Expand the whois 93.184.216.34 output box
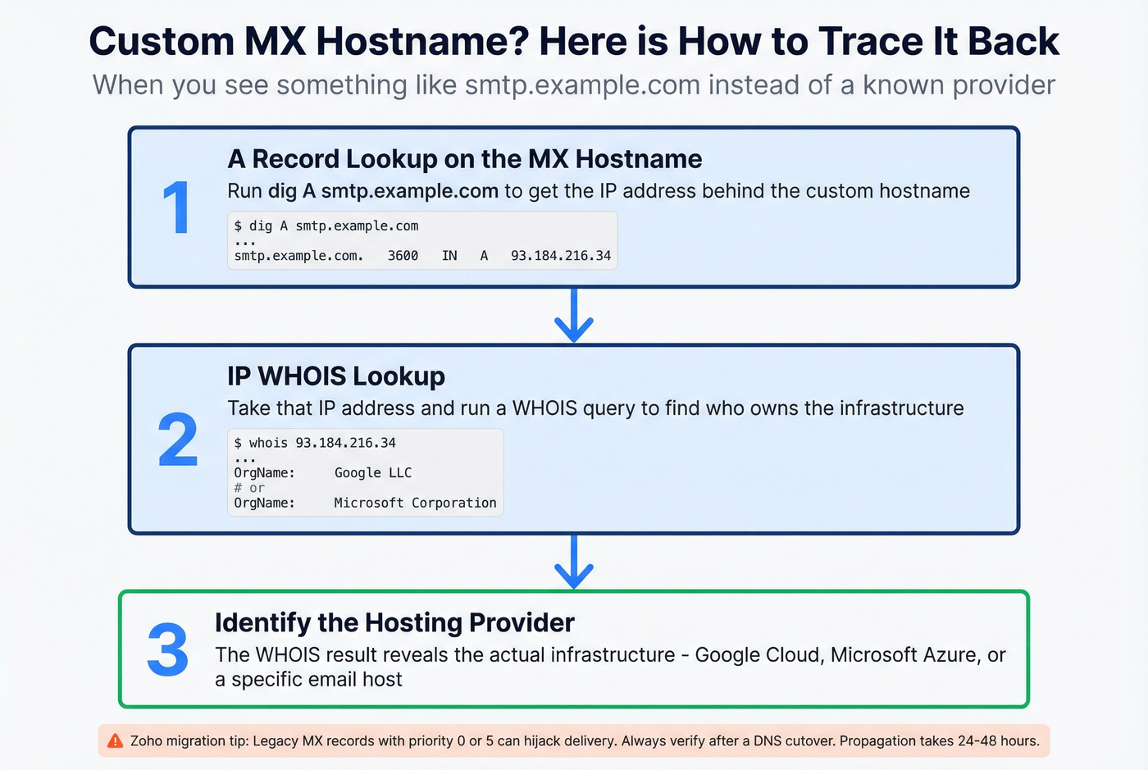The image size is (1148, 770). [365, 472]
